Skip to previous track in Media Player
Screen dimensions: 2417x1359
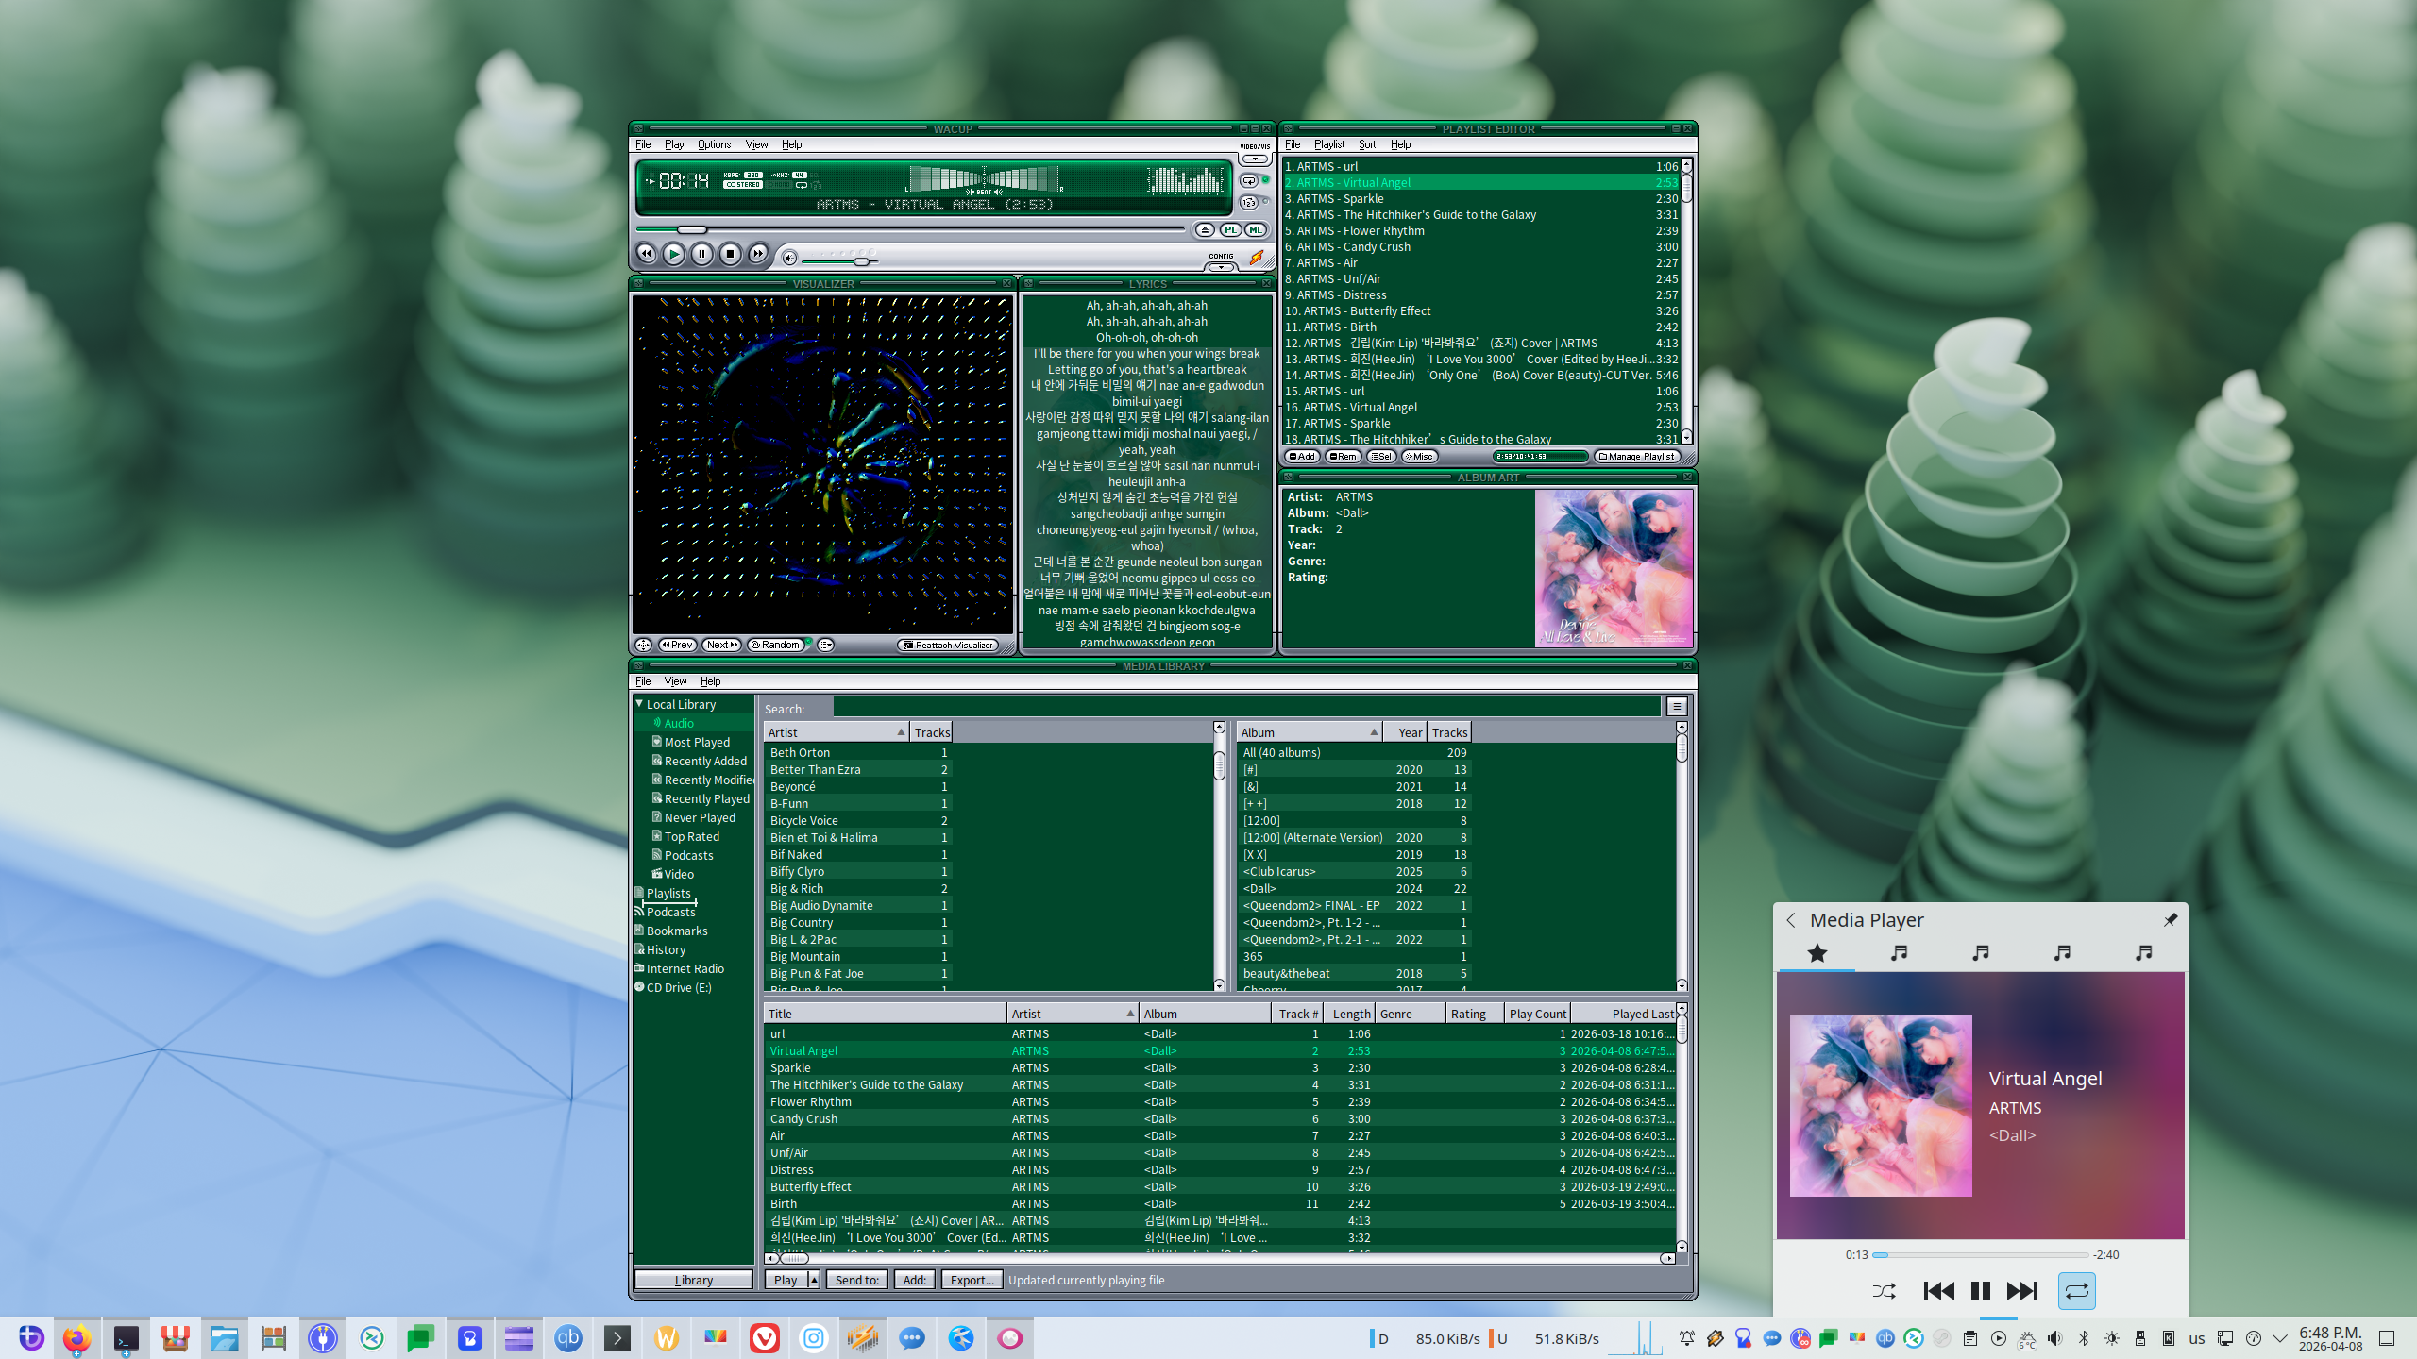(1938, 1291)
